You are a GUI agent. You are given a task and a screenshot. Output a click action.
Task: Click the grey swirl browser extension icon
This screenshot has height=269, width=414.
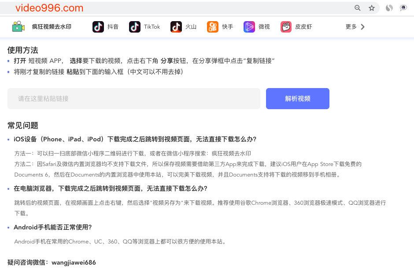[389, 8]
